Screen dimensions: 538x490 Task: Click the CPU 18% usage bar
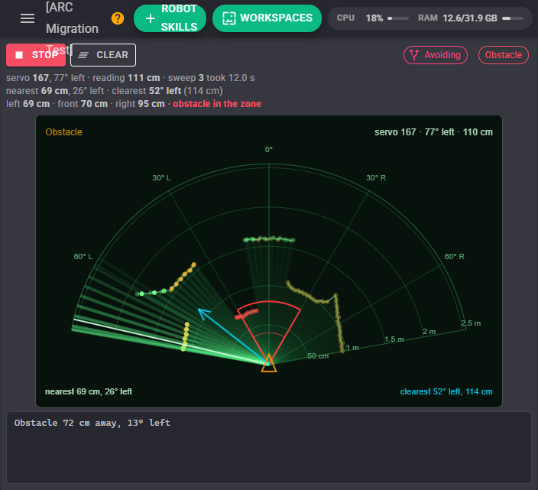398,18
